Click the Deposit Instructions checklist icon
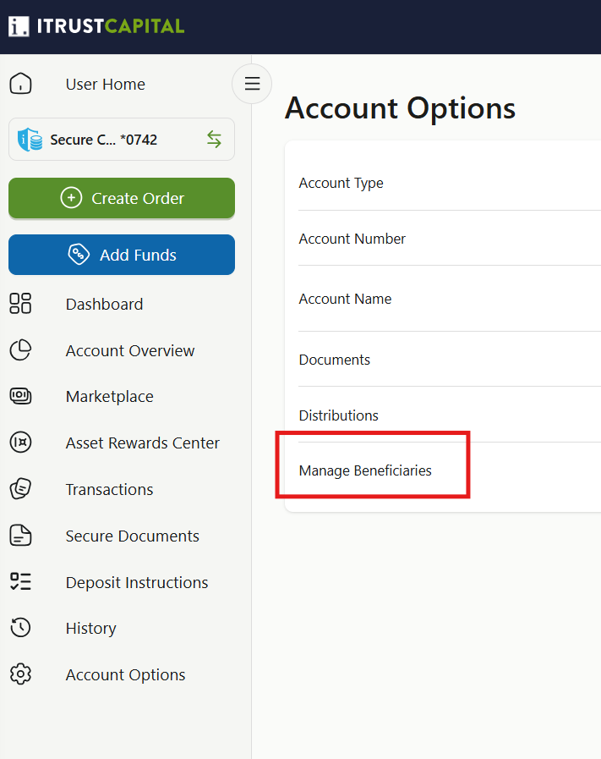This screenshot has width=601, height=759. click(x=20, y=581)
